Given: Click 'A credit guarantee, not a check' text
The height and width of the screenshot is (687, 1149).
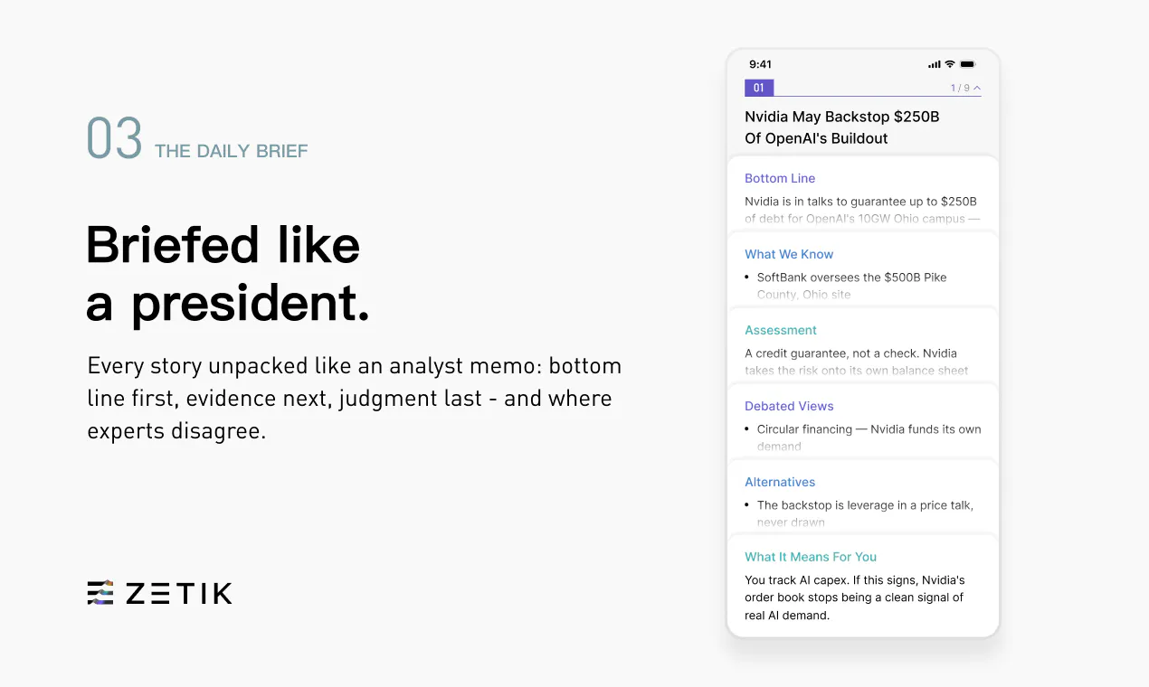Looking at the screenshot, I should 857,362.
